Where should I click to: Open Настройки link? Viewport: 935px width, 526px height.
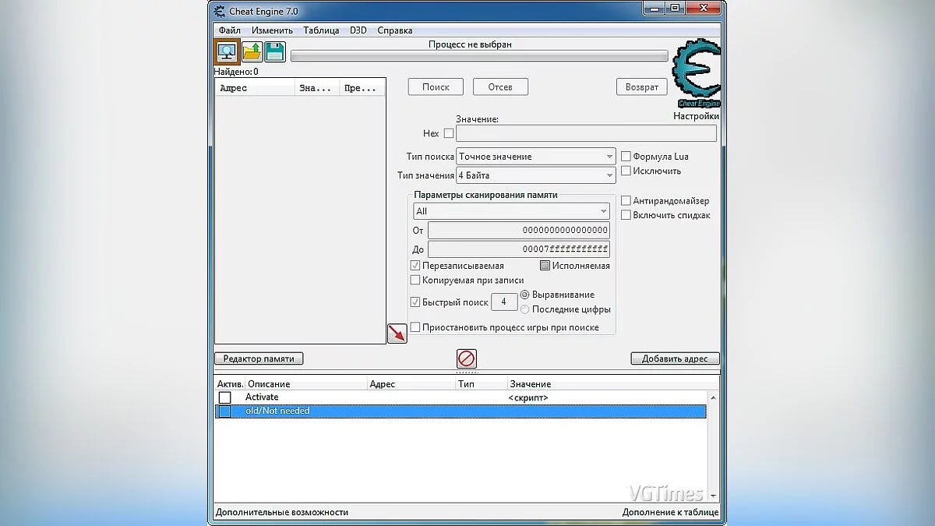pyautogui.click(x=696, y=116)
